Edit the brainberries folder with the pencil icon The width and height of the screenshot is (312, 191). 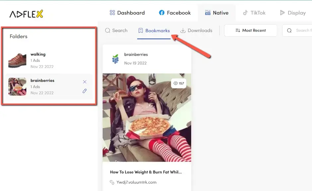(85, 91)
